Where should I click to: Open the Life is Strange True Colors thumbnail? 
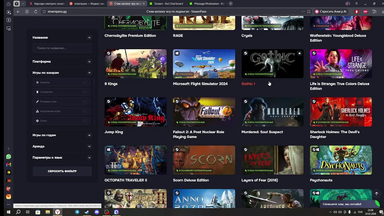pos(341,64)
